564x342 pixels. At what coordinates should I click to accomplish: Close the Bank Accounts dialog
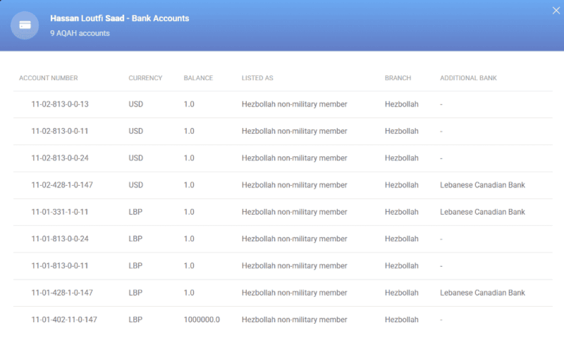556,10
